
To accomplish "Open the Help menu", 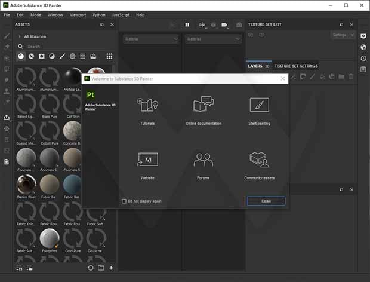I will 140,15.
